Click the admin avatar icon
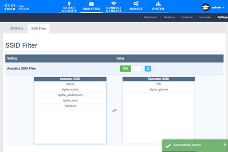The width and height of the screenshot is (228, 152). 206,7
